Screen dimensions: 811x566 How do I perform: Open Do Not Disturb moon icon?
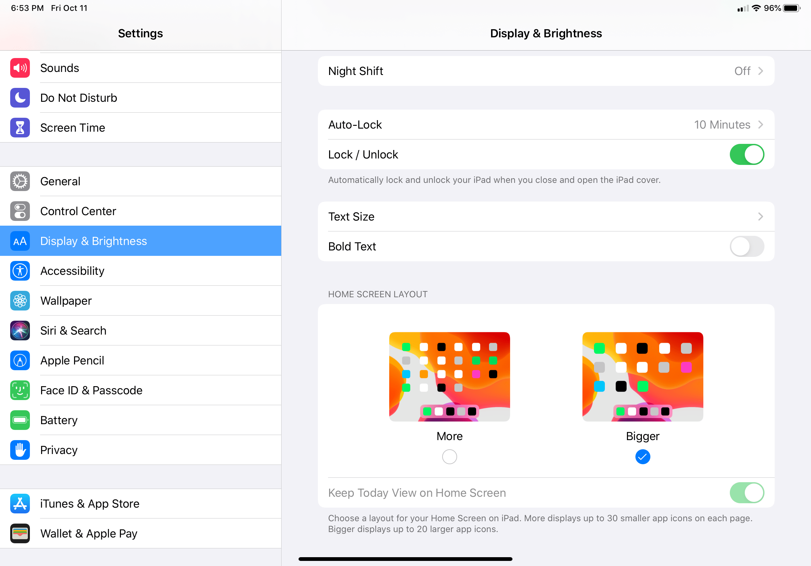pos(20,98)
